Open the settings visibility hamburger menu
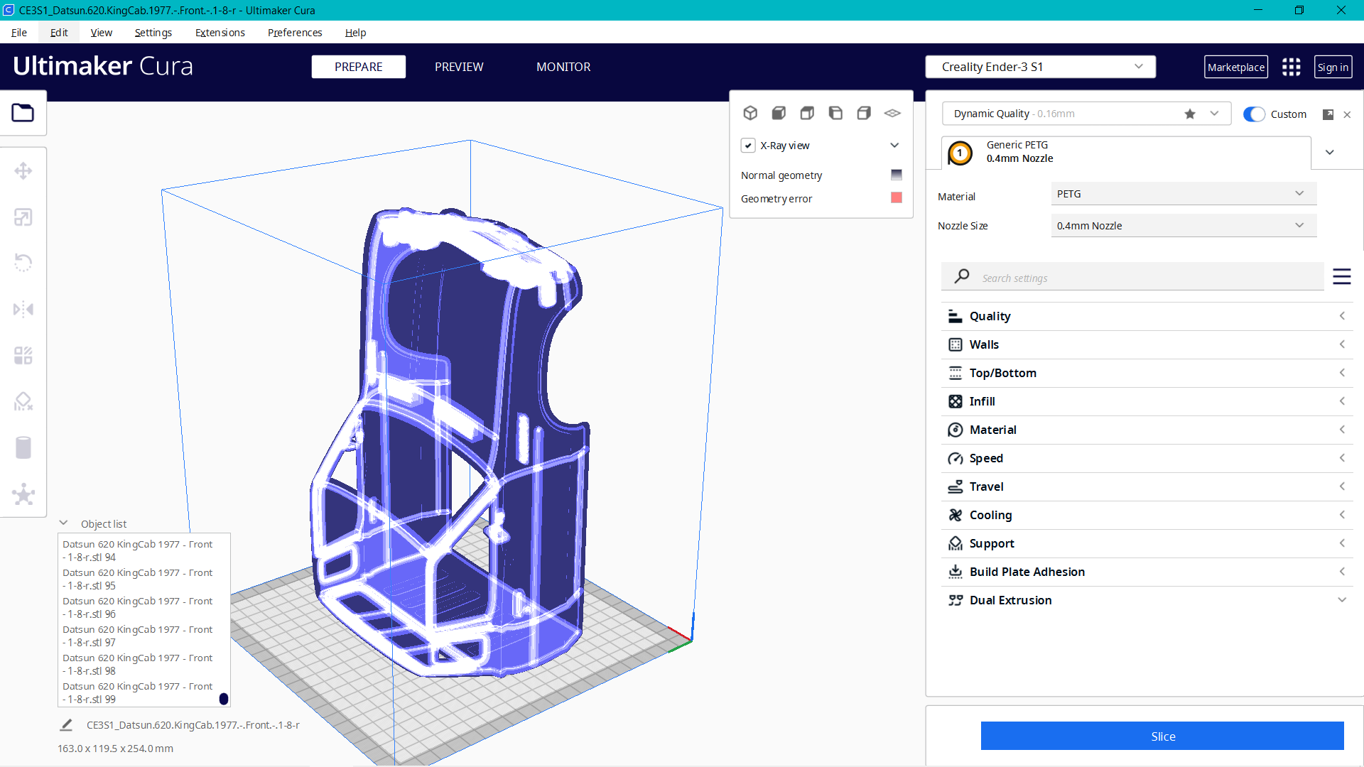Viewport: 1364px width, 767px height. point(1342,277)
